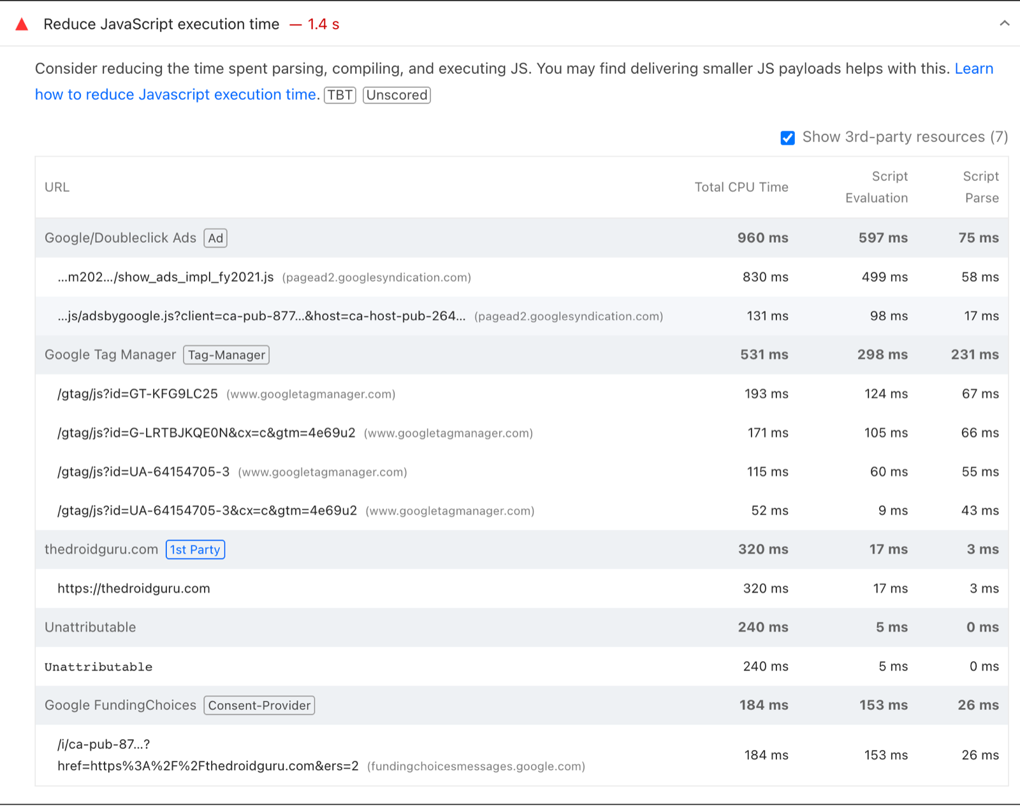The height and width of the screenshot is (806, 1020).
Task: Select the thedroidguru.com group row
Action: pyautogui.click(x=521, y=549)
